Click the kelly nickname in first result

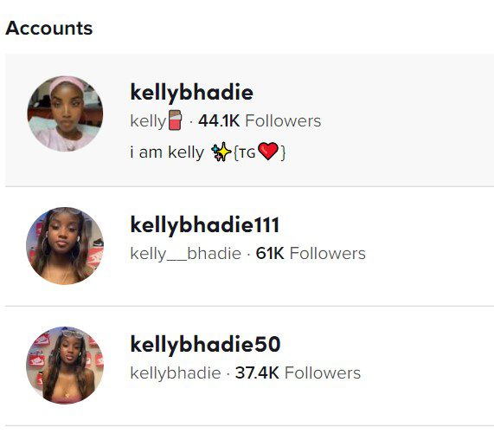(148, 121)
